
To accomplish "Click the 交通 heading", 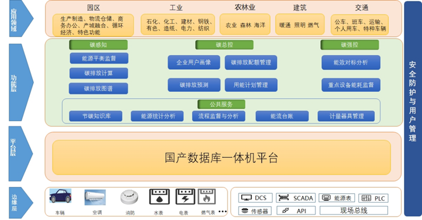I will tap(361, 8).
